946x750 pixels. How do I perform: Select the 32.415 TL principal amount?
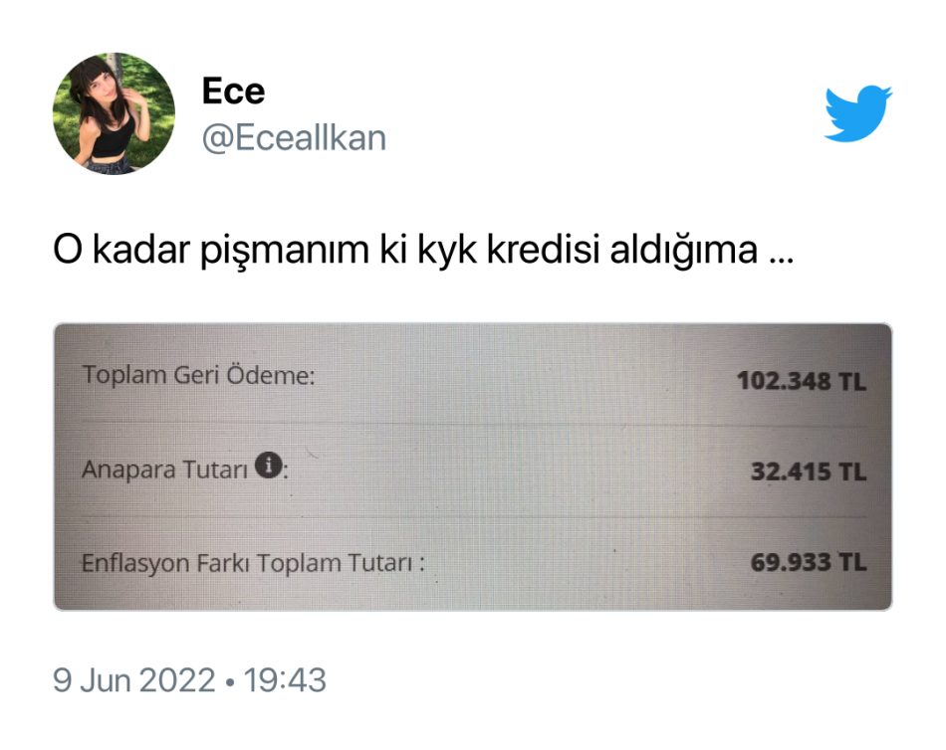tap(809, 471)
